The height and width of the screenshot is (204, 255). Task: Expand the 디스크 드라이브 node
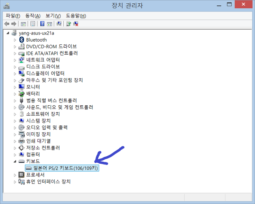(x=15, y=67)
